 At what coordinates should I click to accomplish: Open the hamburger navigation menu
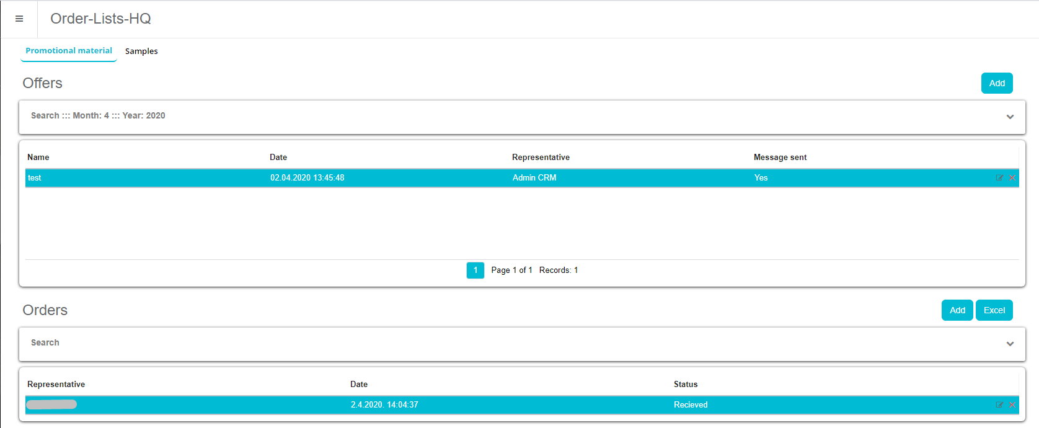click(19, 19)
